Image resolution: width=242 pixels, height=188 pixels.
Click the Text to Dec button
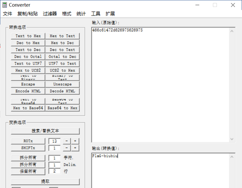[28, 50]
